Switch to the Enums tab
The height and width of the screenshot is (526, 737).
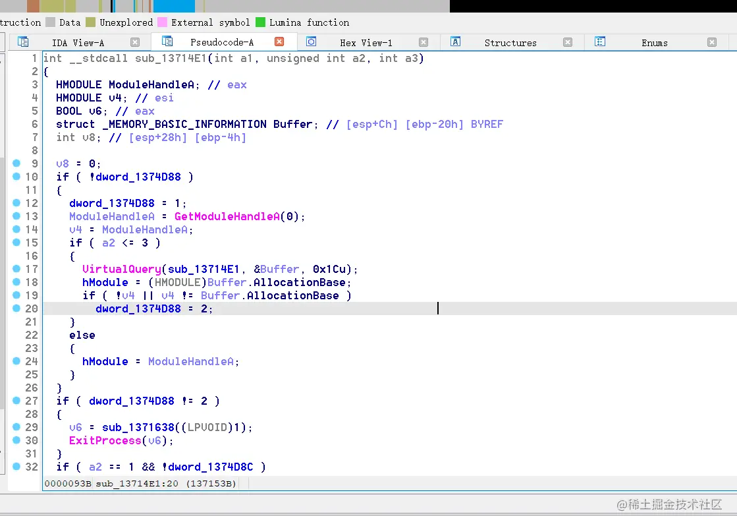pyautogui.click(x=654, y=43)
